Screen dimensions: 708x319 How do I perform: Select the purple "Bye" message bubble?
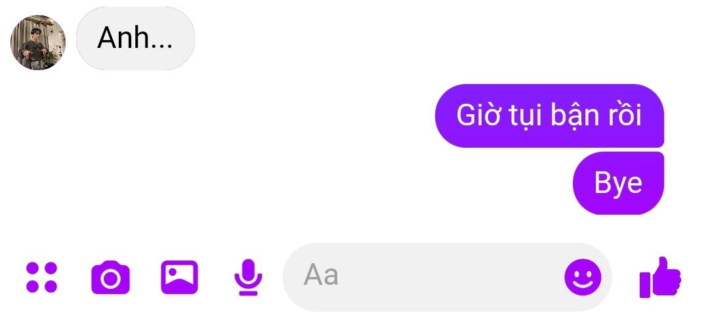[619, 183]
